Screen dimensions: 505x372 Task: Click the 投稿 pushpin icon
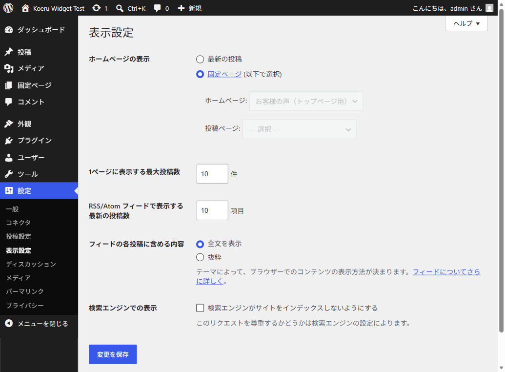pyautogui.click(x=9, y=52)
